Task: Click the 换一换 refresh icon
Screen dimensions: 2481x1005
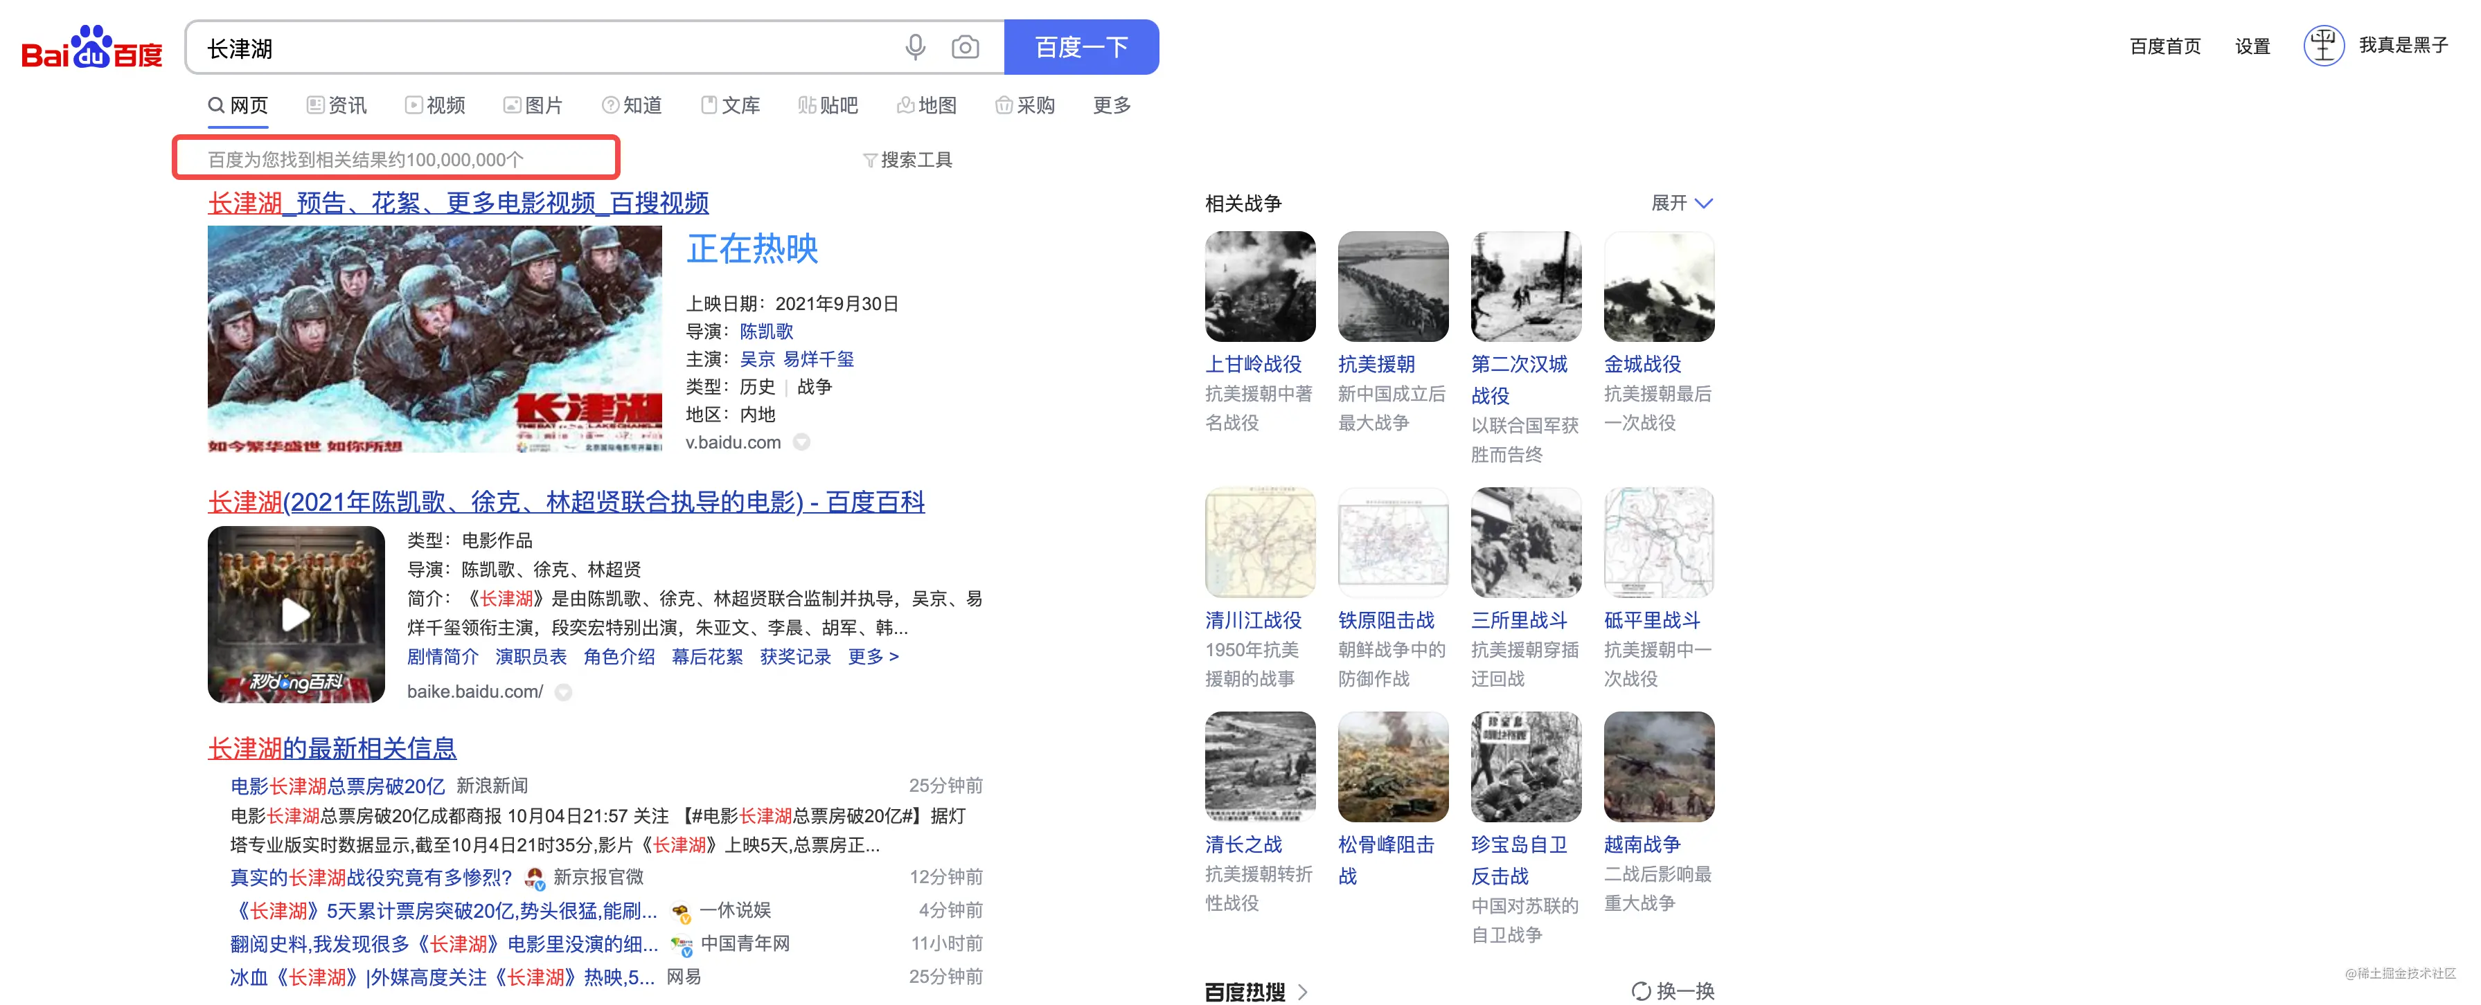Action: (x=1641, y=990)
